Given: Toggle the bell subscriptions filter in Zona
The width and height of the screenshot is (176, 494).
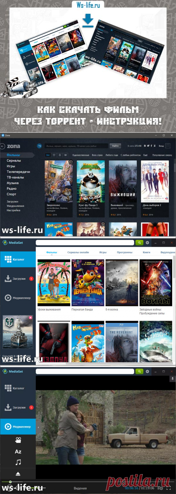Looking at the screenshot, I should (x=60, y=155).
